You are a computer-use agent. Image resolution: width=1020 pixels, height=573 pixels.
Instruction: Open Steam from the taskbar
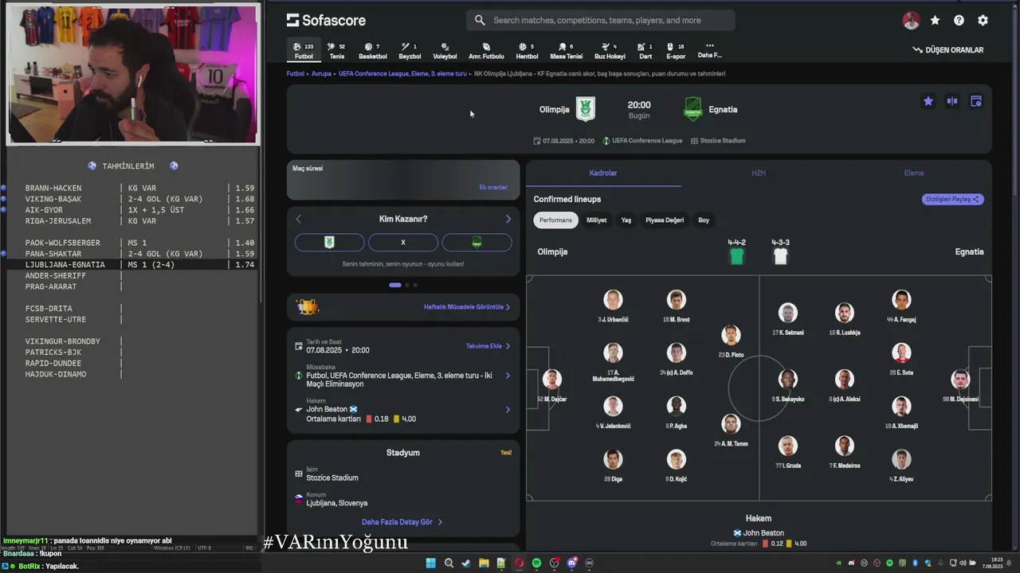click(x=465, y=563)
